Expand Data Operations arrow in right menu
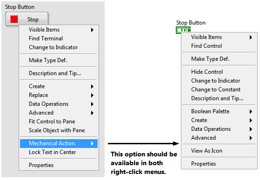The height and width of the screenshot is (180, 260). point(251,129)
